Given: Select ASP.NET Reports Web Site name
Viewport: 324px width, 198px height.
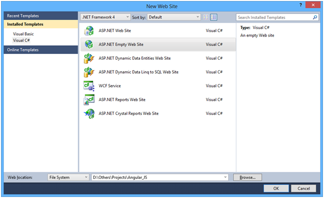Looking at the screenshot, I should point(122,100).
